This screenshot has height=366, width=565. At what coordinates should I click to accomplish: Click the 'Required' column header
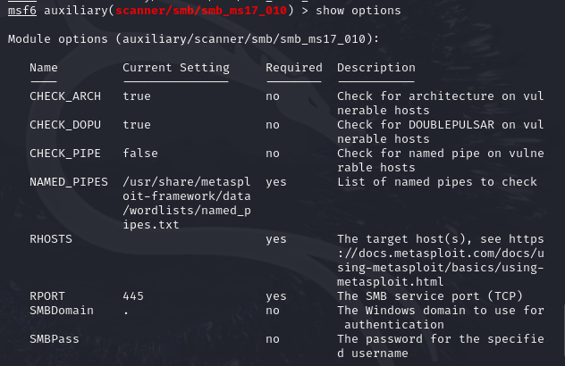[294, 68]
